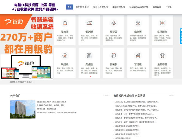
Task: Open article 新品上市 | 紧跟“+互联网”步伐
Action: point(136,122)
